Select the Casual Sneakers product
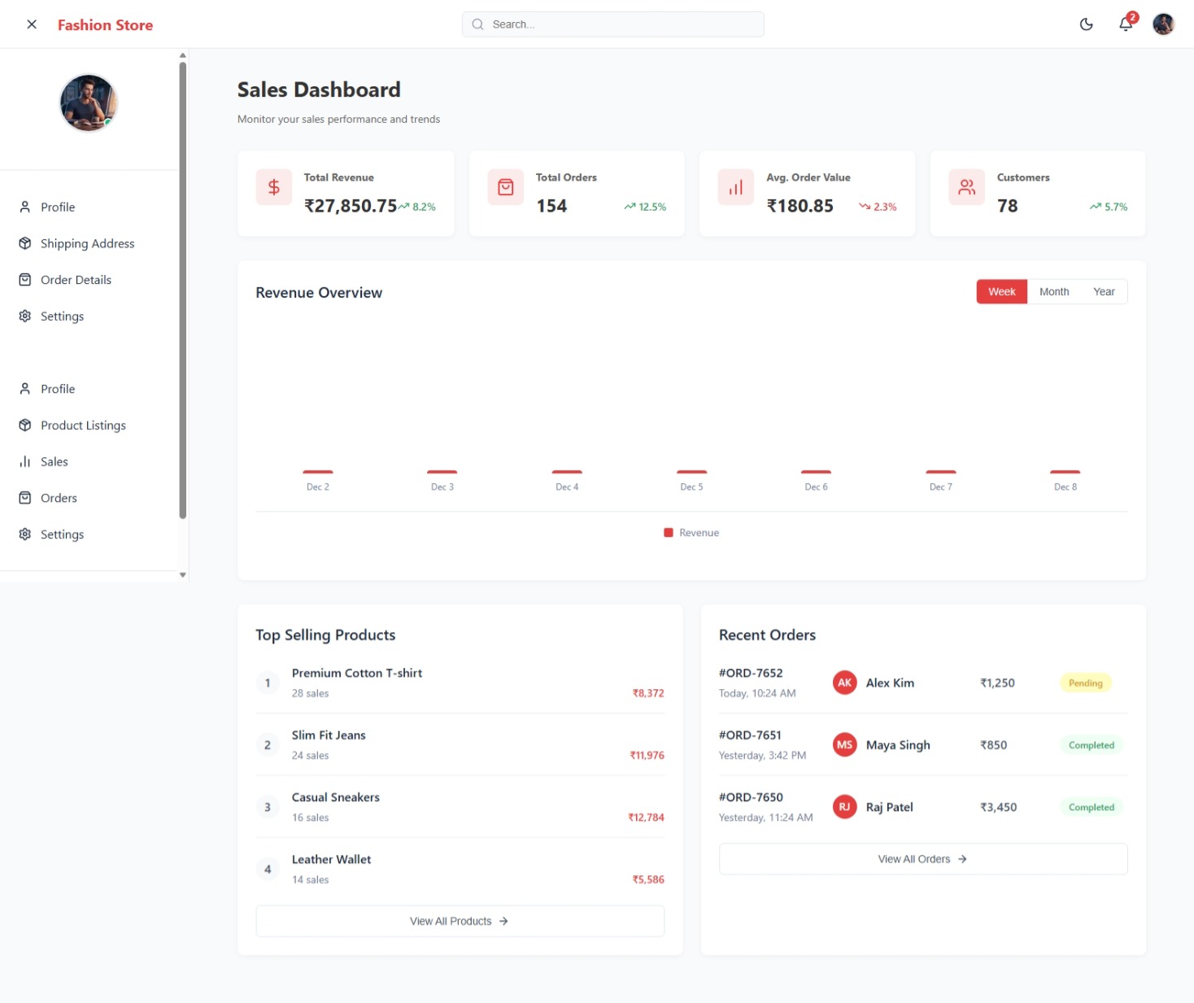 pyautogui.click(x=336, y=797)
